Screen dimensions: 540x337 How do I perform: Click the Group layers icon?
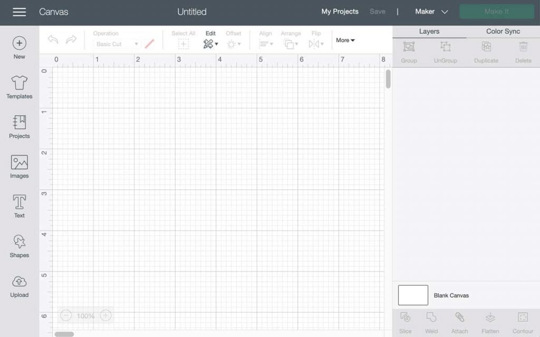(x=409, y=46)
